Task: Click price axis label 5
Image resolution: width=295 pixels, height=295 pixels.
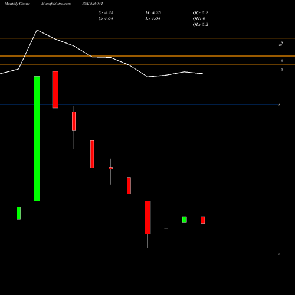Action: (x=282, y=70)
